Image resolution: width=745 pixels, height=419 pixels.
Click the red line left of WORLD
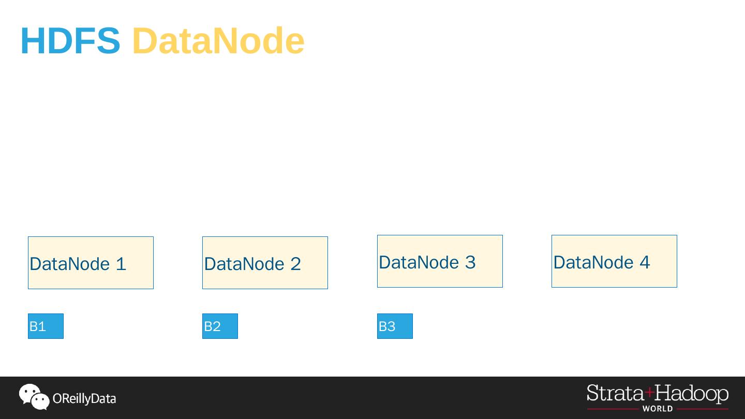tap(613, 409)
